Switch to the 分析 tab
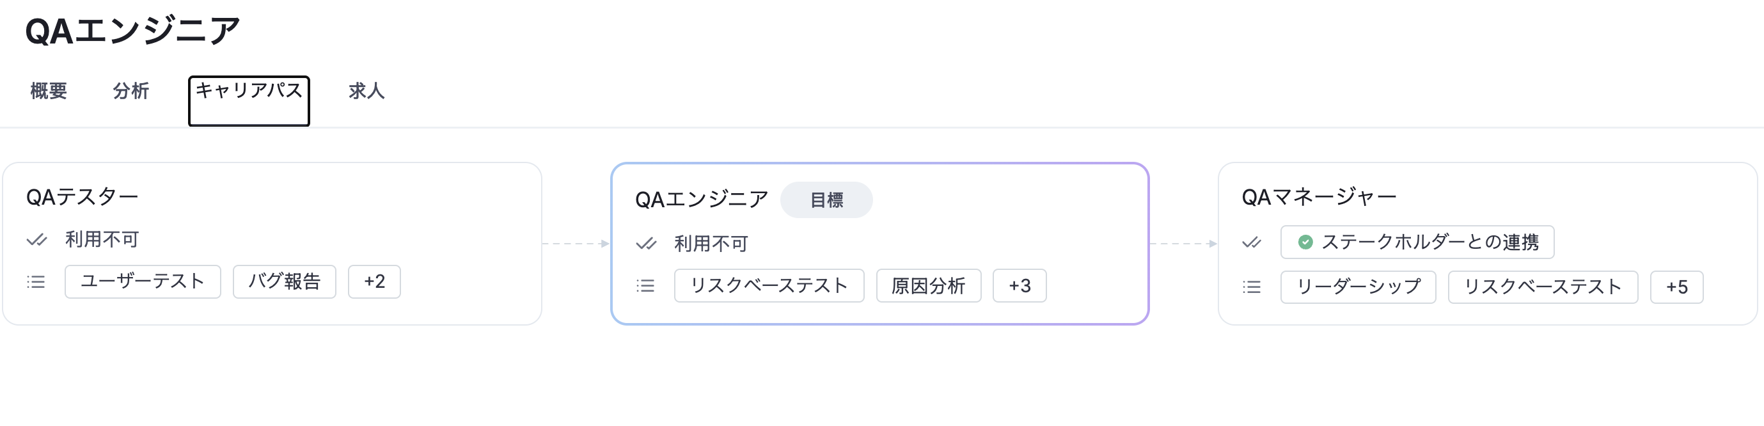The width and height of the screenshot is (1764, 426). point(130,90)
